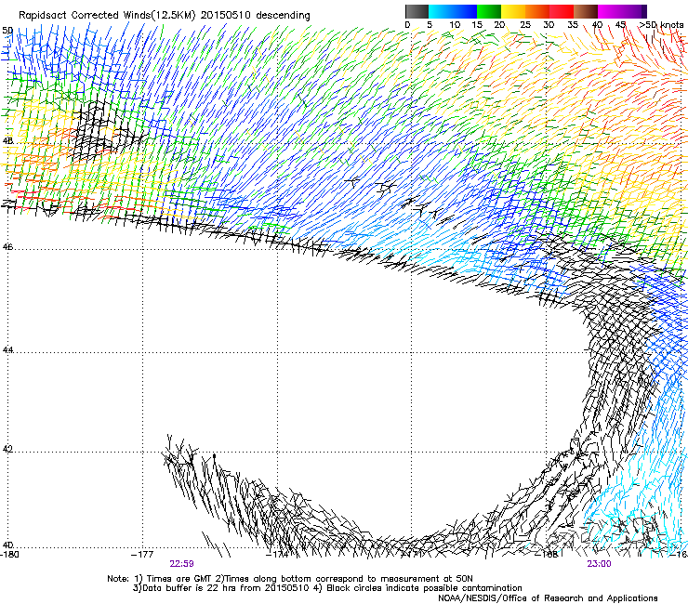This screenshot has width=688, height=604.
Task: Select the magenta 40-45 knots legend swatch
Action: (x=610, y=11)
